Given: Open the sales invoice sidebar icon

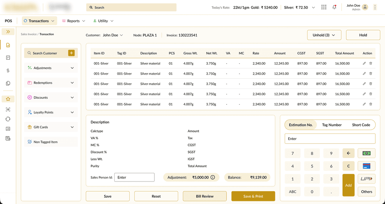Looking at the screenshot, I should 8,45.
